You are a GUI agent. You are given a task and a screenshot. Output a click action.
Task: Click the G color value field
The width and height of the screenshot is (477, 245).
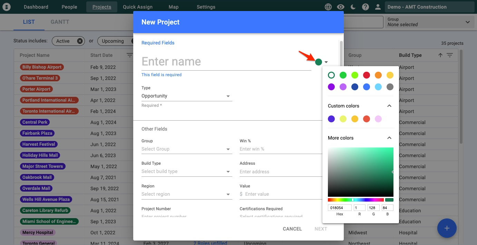click(374, 208)
